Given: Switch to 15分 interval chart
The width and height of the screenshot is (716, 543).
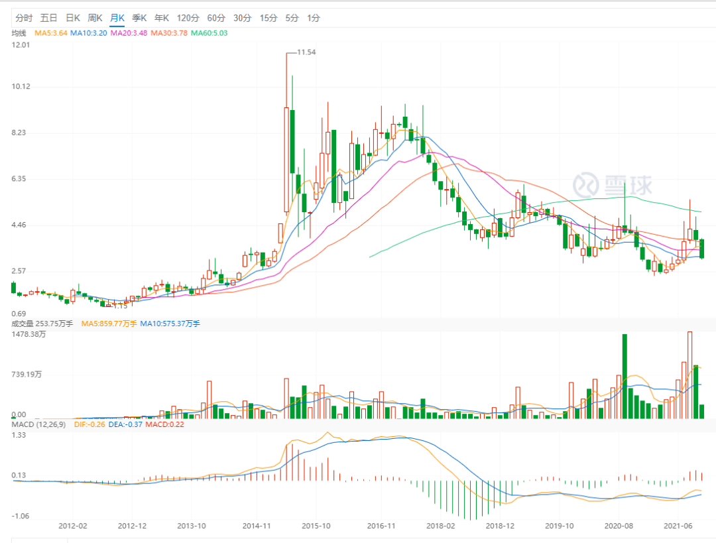Looking at the screenshot, I should (x=268, y=19).
